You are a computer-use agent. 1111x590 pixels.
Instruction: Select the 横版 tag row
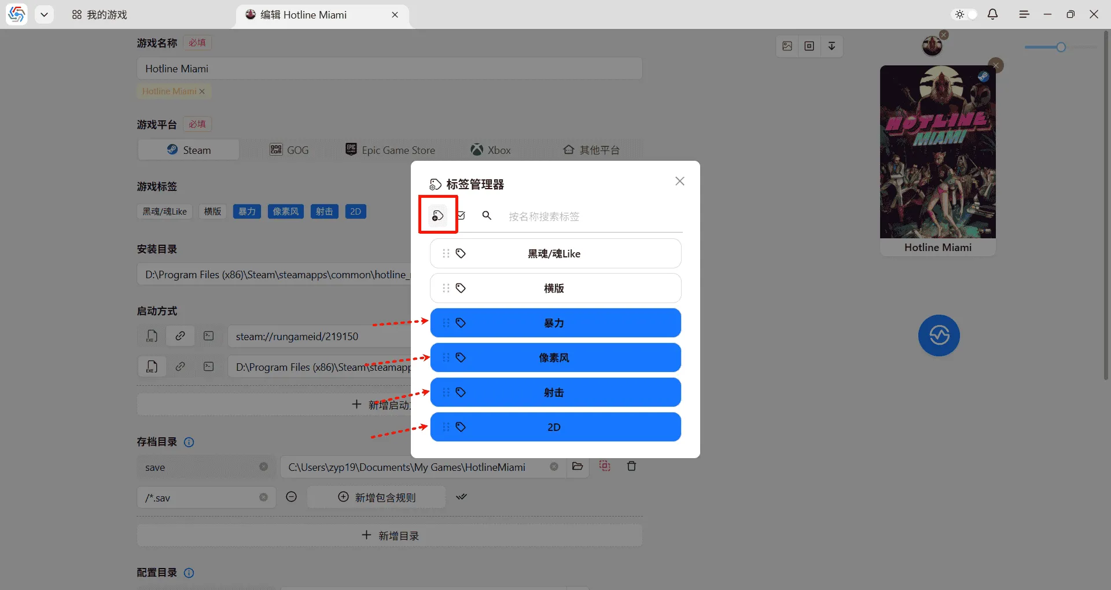tap(555, 288)
